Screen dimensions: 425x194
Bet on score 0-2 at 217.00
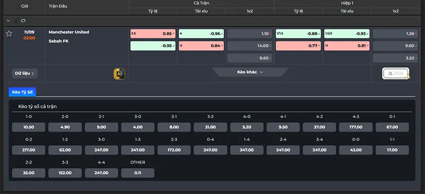tap(29, 150)
